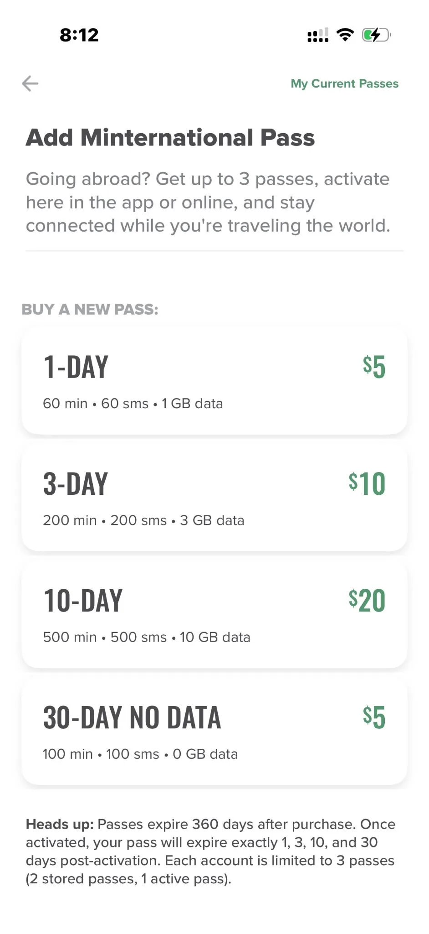Click the battery charging icon

click(x=376, y=35)
